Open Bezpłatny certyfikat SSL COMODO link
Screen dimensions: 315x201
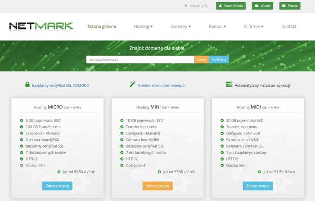[61, 85]
